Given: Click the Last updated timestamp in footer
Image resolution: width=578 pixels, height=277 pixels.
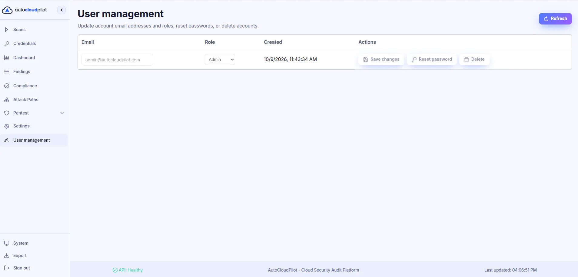Looking at the screenshot, I should coord(510,270).
